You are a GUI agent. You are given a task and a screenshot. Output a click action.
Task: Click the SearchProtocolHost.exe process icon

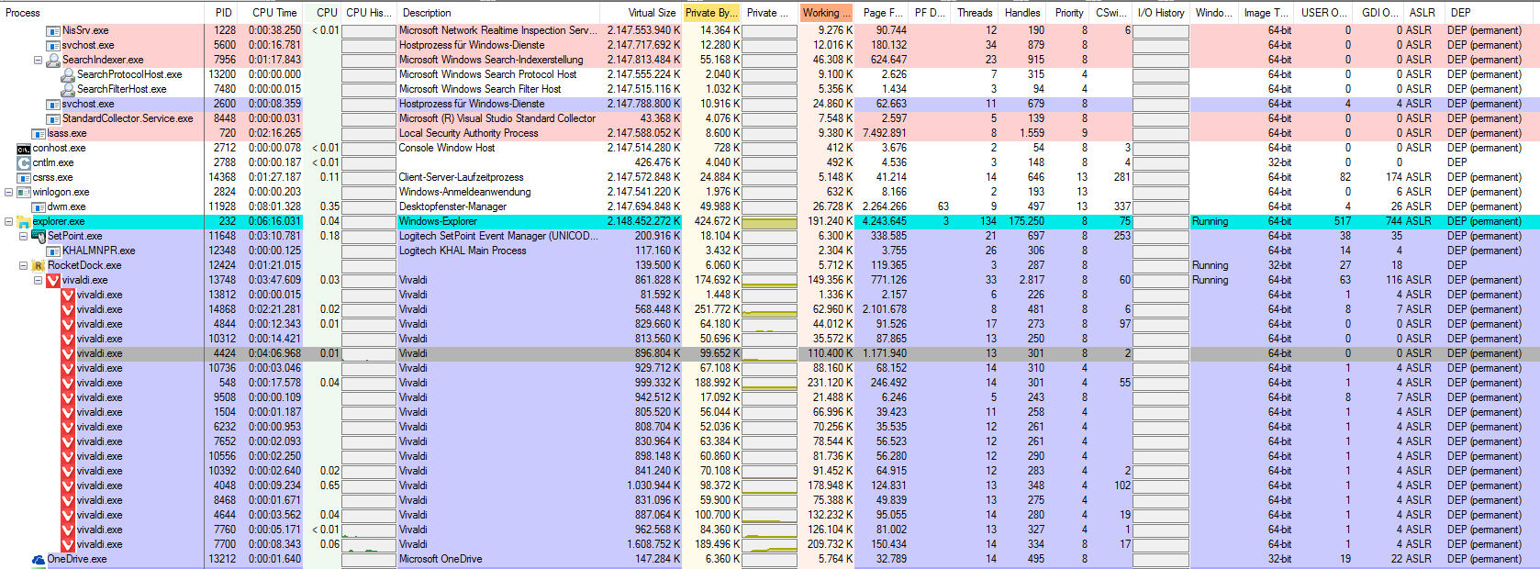[68, 74]
